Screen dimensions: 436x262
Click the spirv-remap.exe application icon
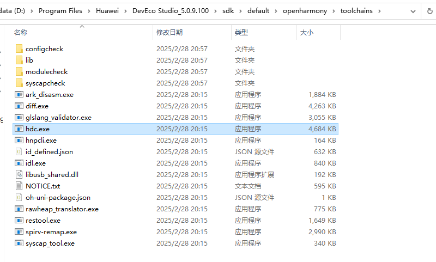tap(19, 231)
